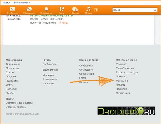Open О себе footer link
Screen dimensions: 161x124
point(10,93)
